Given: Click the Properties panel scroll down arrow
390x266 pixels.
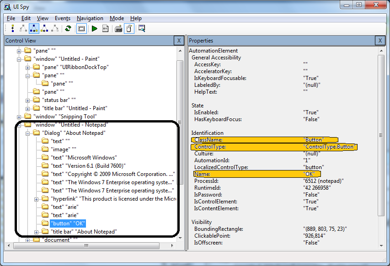Looking at the screenshot, I should tap(381, 245).
